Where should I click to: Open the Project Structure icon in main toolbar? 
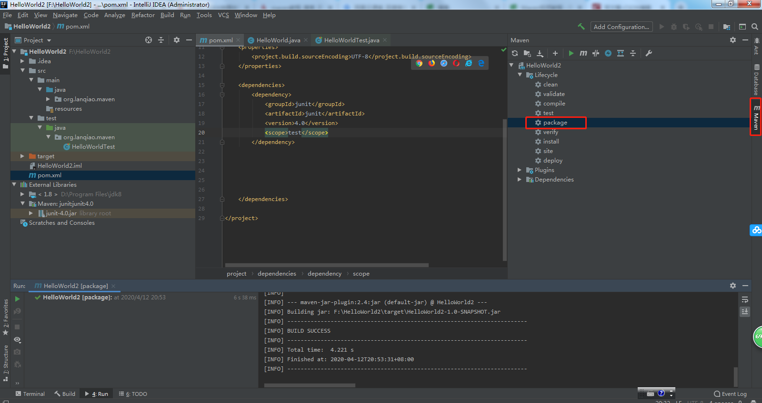[x=727, y=27]
